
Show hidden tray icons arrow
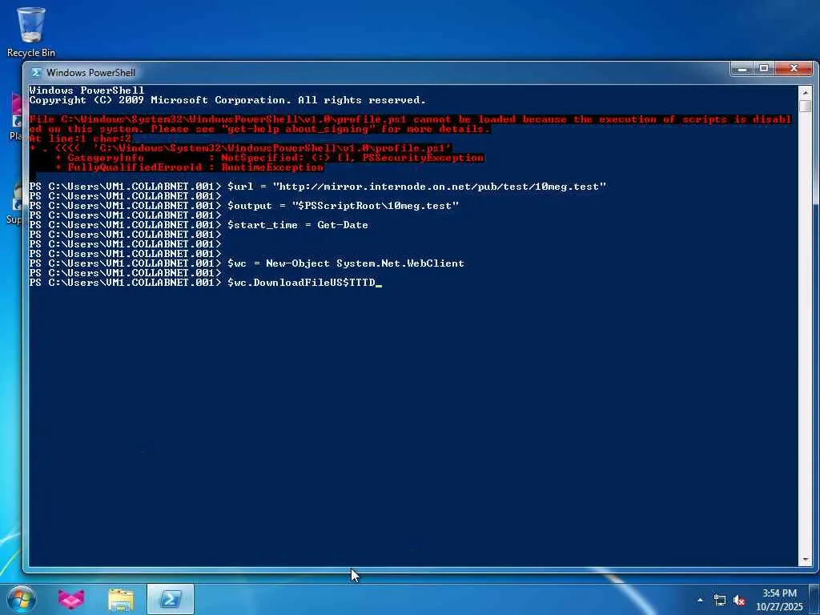click(x=700, y=600)
